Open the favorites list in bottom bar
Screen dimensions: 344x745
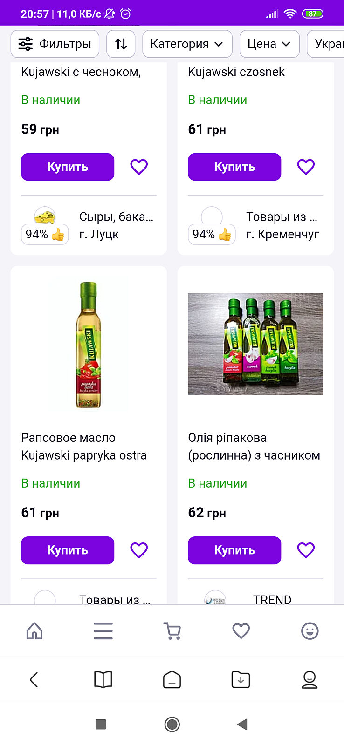(241, 631)
